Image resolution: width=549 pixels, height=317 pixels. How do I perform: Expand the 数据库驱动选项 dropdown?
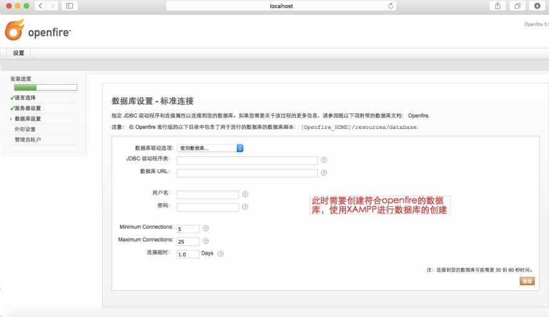[x=210, y=148]
